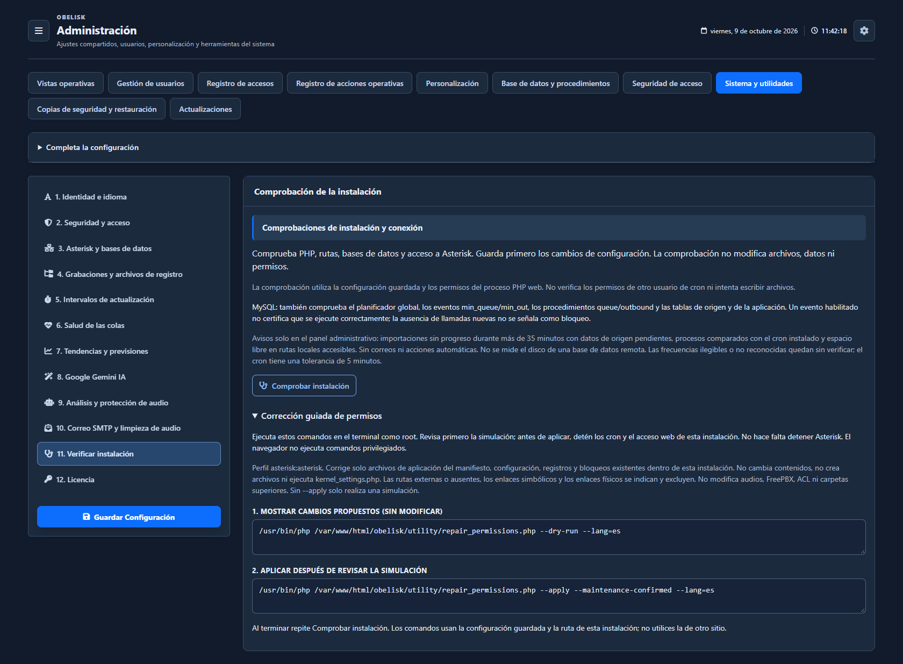
Task: Switch to Vistas operativas tab
Action: click(66, 83)
